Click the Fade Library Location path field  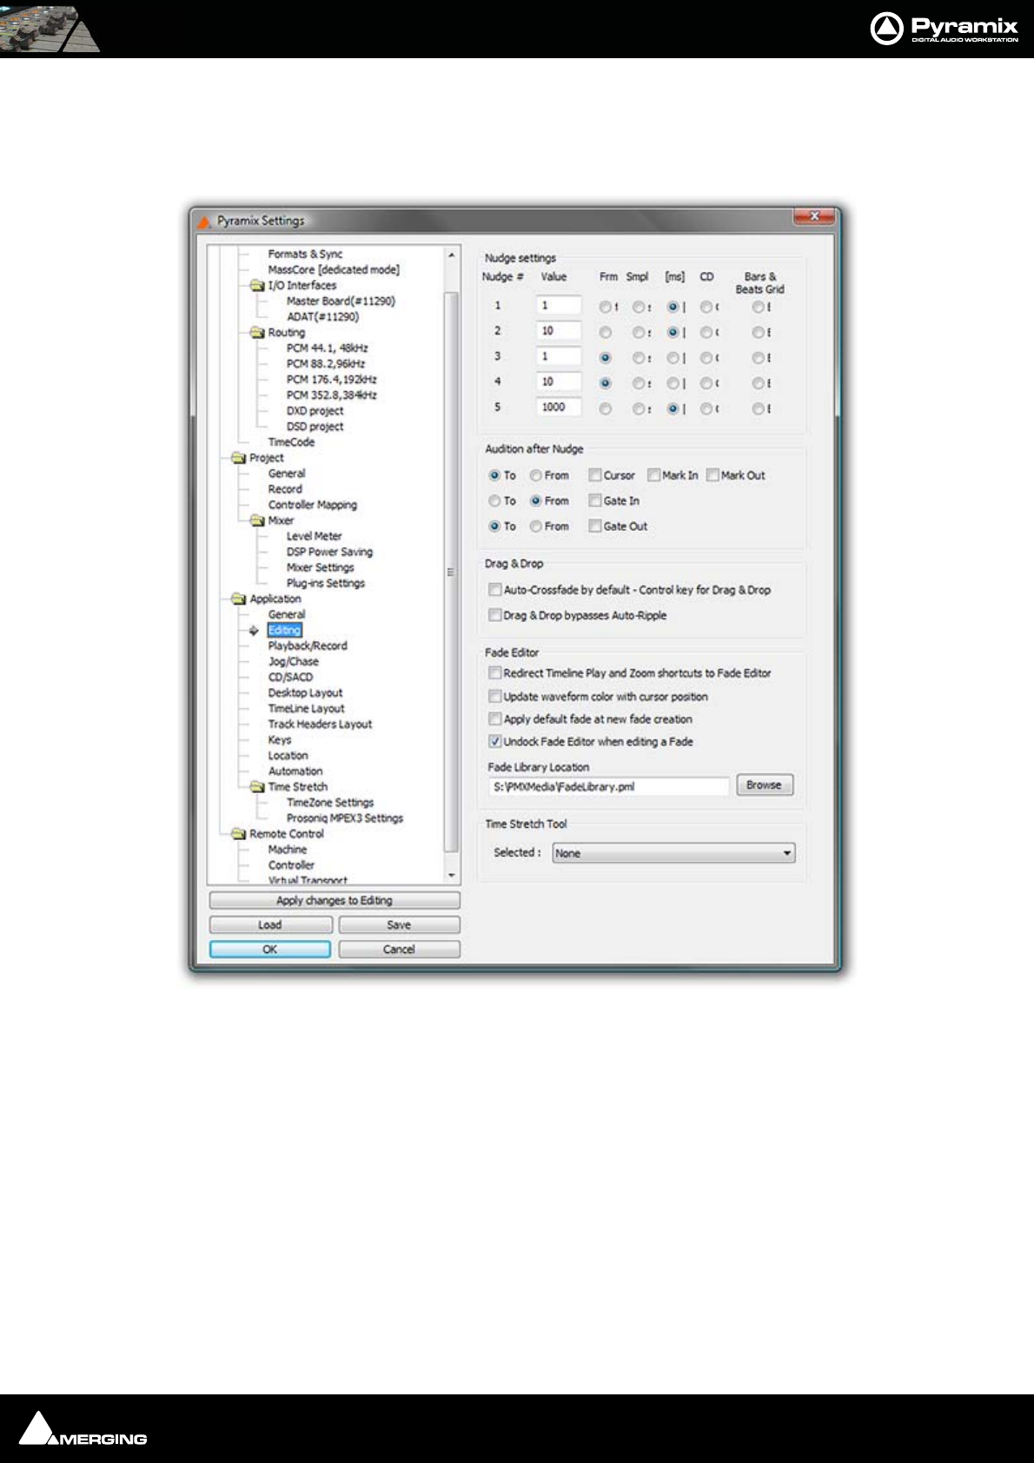tap(609, 786)
